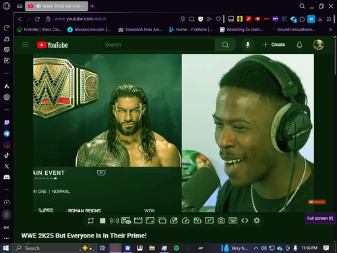Screen dimensions: 337x253
Task: Open the Home - FlixRave bookmark
Action: pyautogui.click(x=191, y=30)
